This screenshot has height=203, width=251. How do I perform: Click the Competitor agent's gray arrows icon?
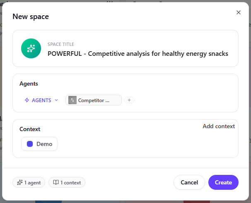pos(72,100)
